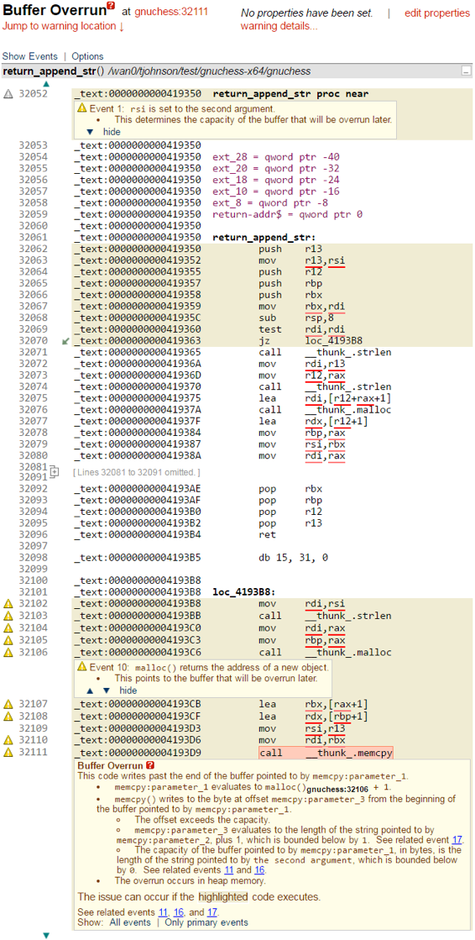475x940 pixels.
Task: Click warning triangle at line 32110
Action: [8, 740]
